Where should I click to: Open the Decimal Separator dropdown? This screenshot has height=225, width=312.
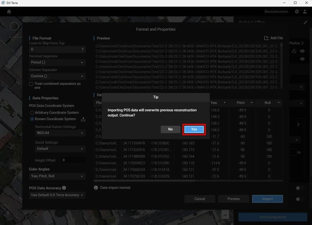(57, 62)
